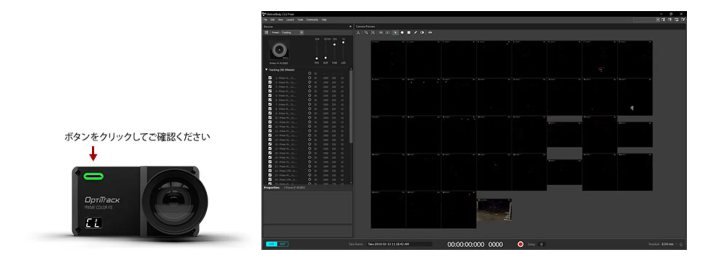Open the color reference camera view thumbnail
Viewport: 728px width, 262px height.
pos(494,210)
